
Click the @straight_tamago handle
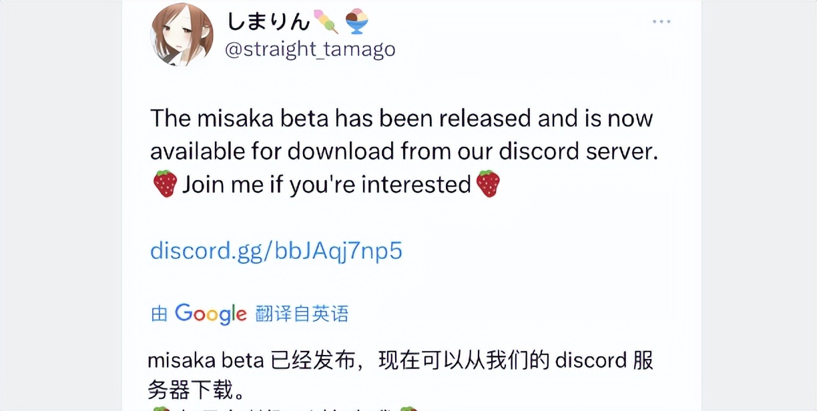coord(310,49)
